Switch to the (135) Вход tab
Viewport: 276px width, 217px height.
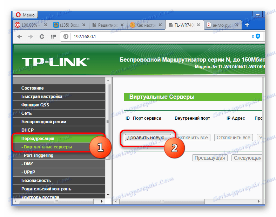pyautogui.click(x=70, y=25)
